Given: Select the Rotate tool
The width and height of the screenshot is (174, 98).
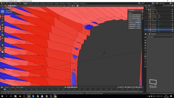Looking at the screenshot, I should (2, 22).
